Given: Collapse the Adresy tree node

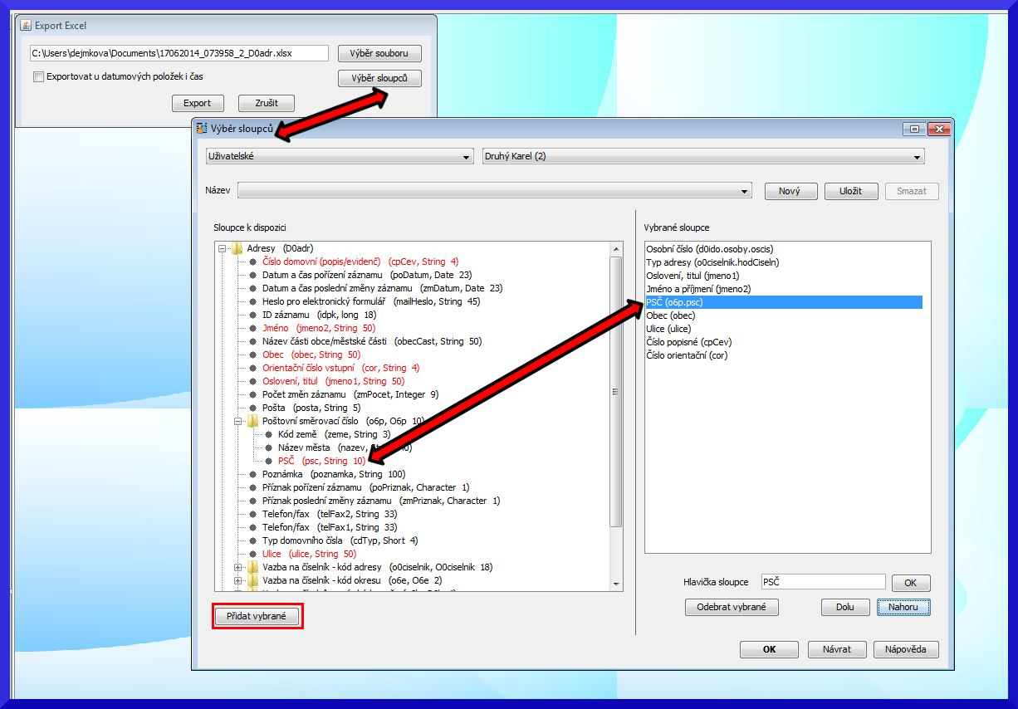Looking at the screenshot, I should [223, 248].
